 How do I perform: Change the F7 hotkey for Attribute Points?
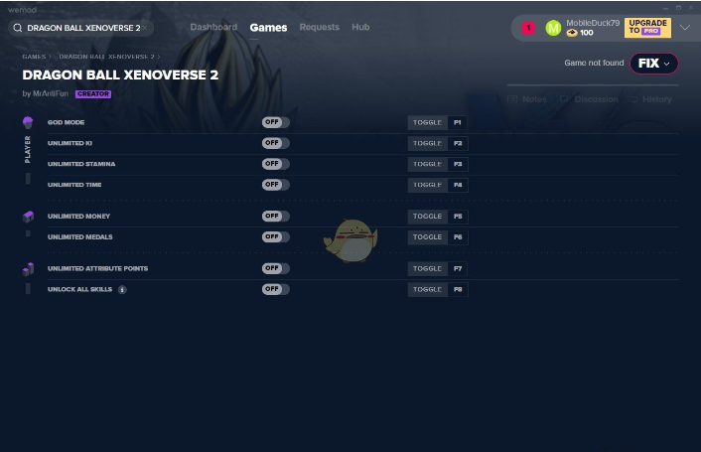click(x=458, y=268)
